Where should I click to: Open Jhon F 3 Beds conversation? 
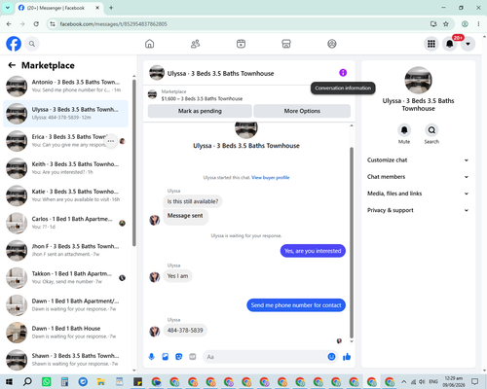pyautogui.click(x=65, y=250)
